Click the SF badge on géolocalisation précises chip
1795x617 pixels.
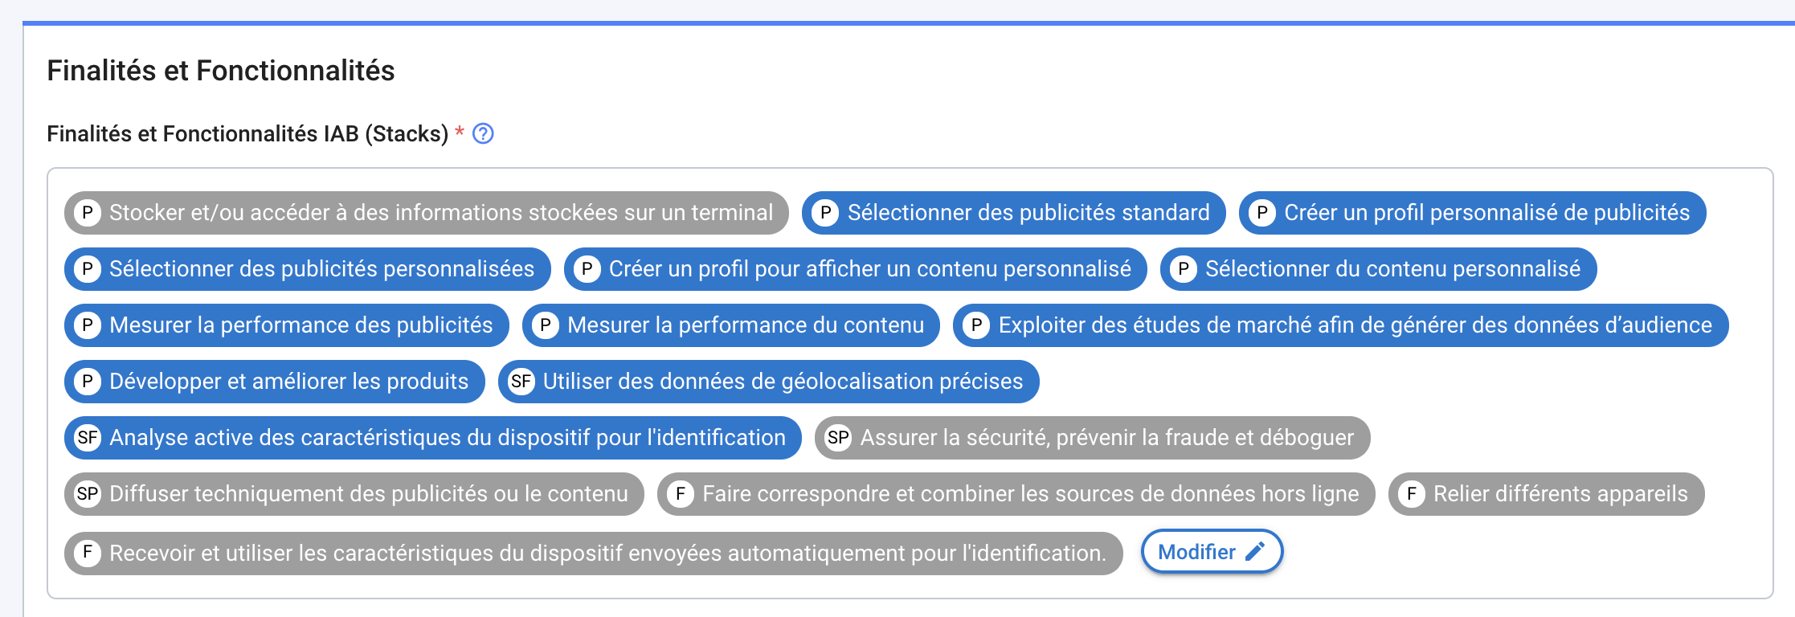[522, 382]
